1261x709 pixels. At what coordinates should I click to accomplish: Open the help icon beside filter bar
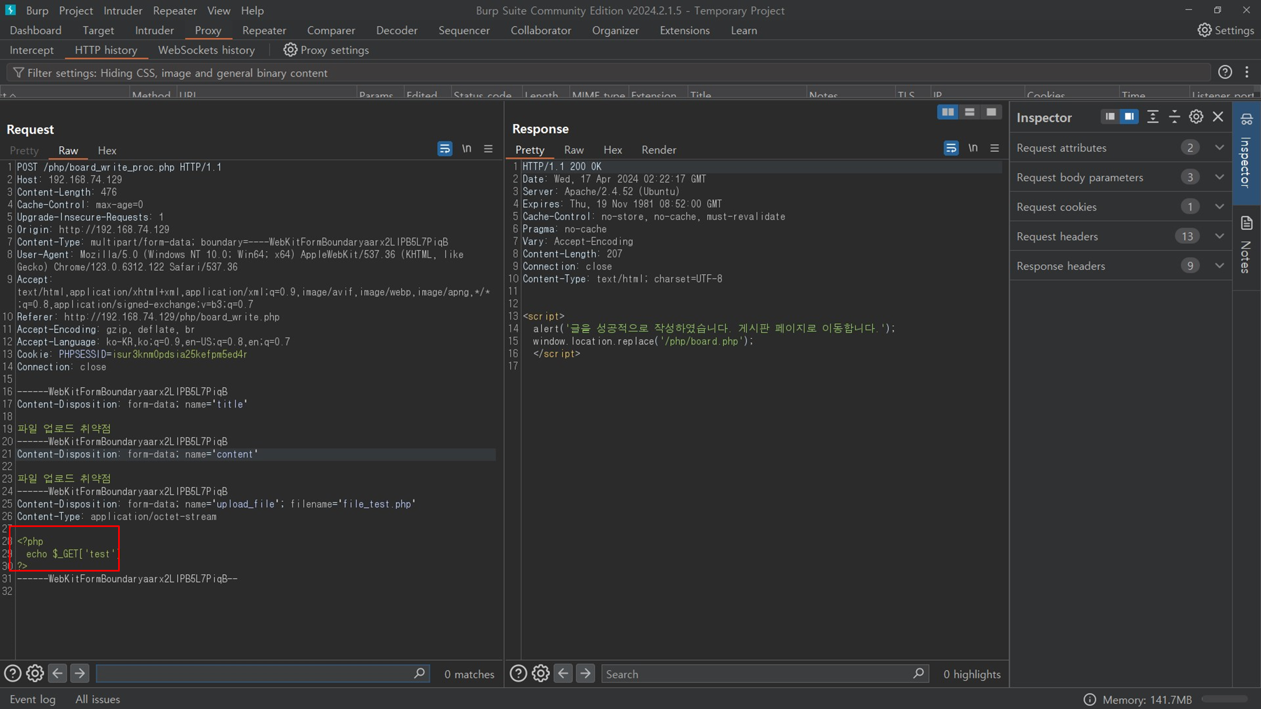click(x=1225, y=72)
